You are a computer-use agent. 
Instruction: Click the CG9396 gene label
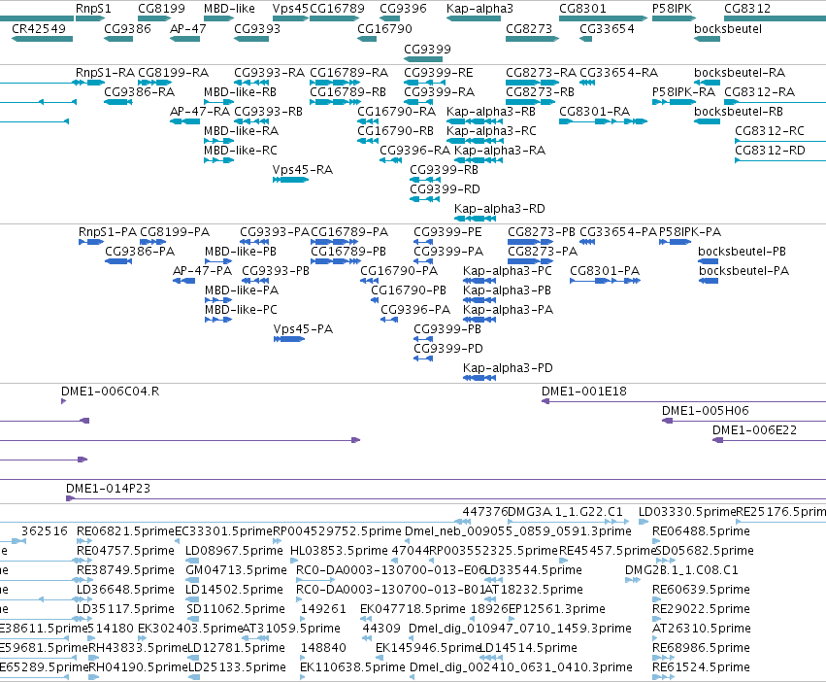[403, 9]
